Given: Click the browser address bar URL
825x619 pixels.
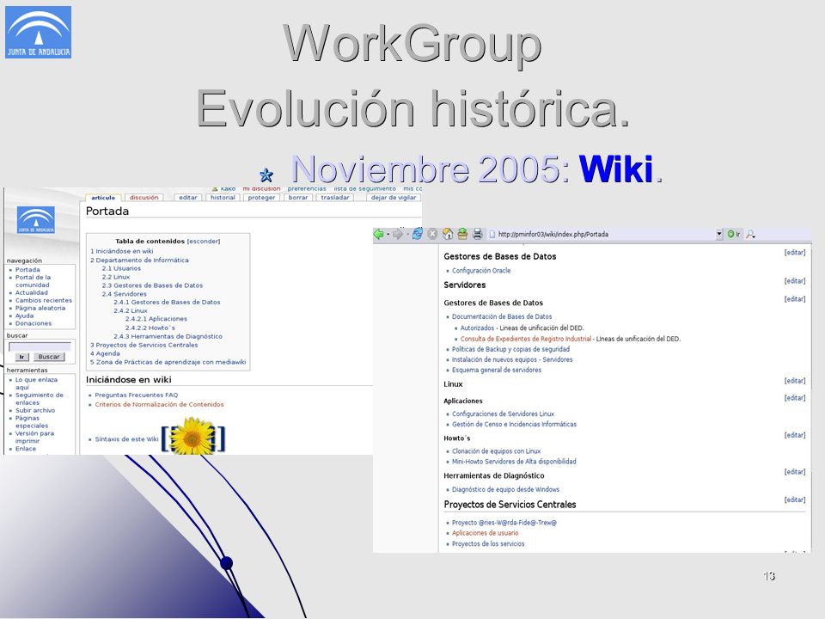Looking at the screenshot, I should coord(553,234).
